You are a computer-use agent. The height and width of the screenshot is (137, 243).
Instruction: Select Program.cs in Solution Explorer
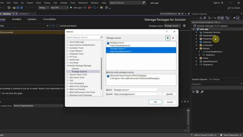[208, 65]
